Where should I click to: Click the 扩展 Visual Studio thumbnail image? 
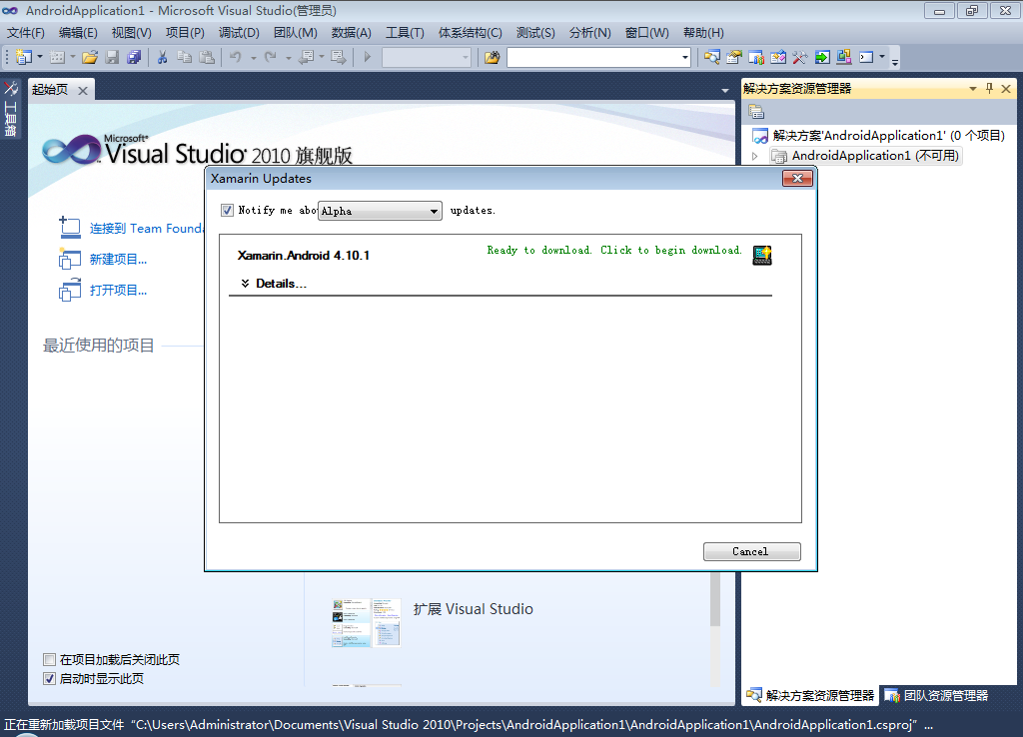[x=366, y=623]
